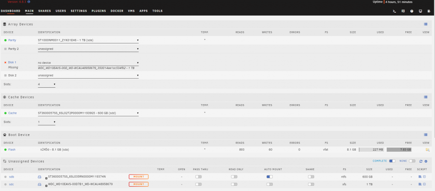Open the web terminal icon
The image size is (435, 191).
[394, 11]
